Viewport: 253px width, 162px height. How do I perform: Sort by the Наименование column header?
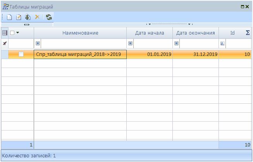coord(80,33)
